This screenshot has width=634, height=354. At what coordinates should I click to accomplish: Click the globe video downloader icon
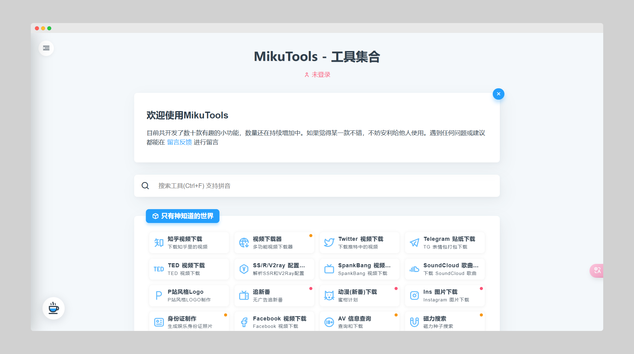[x=244, y=243]
